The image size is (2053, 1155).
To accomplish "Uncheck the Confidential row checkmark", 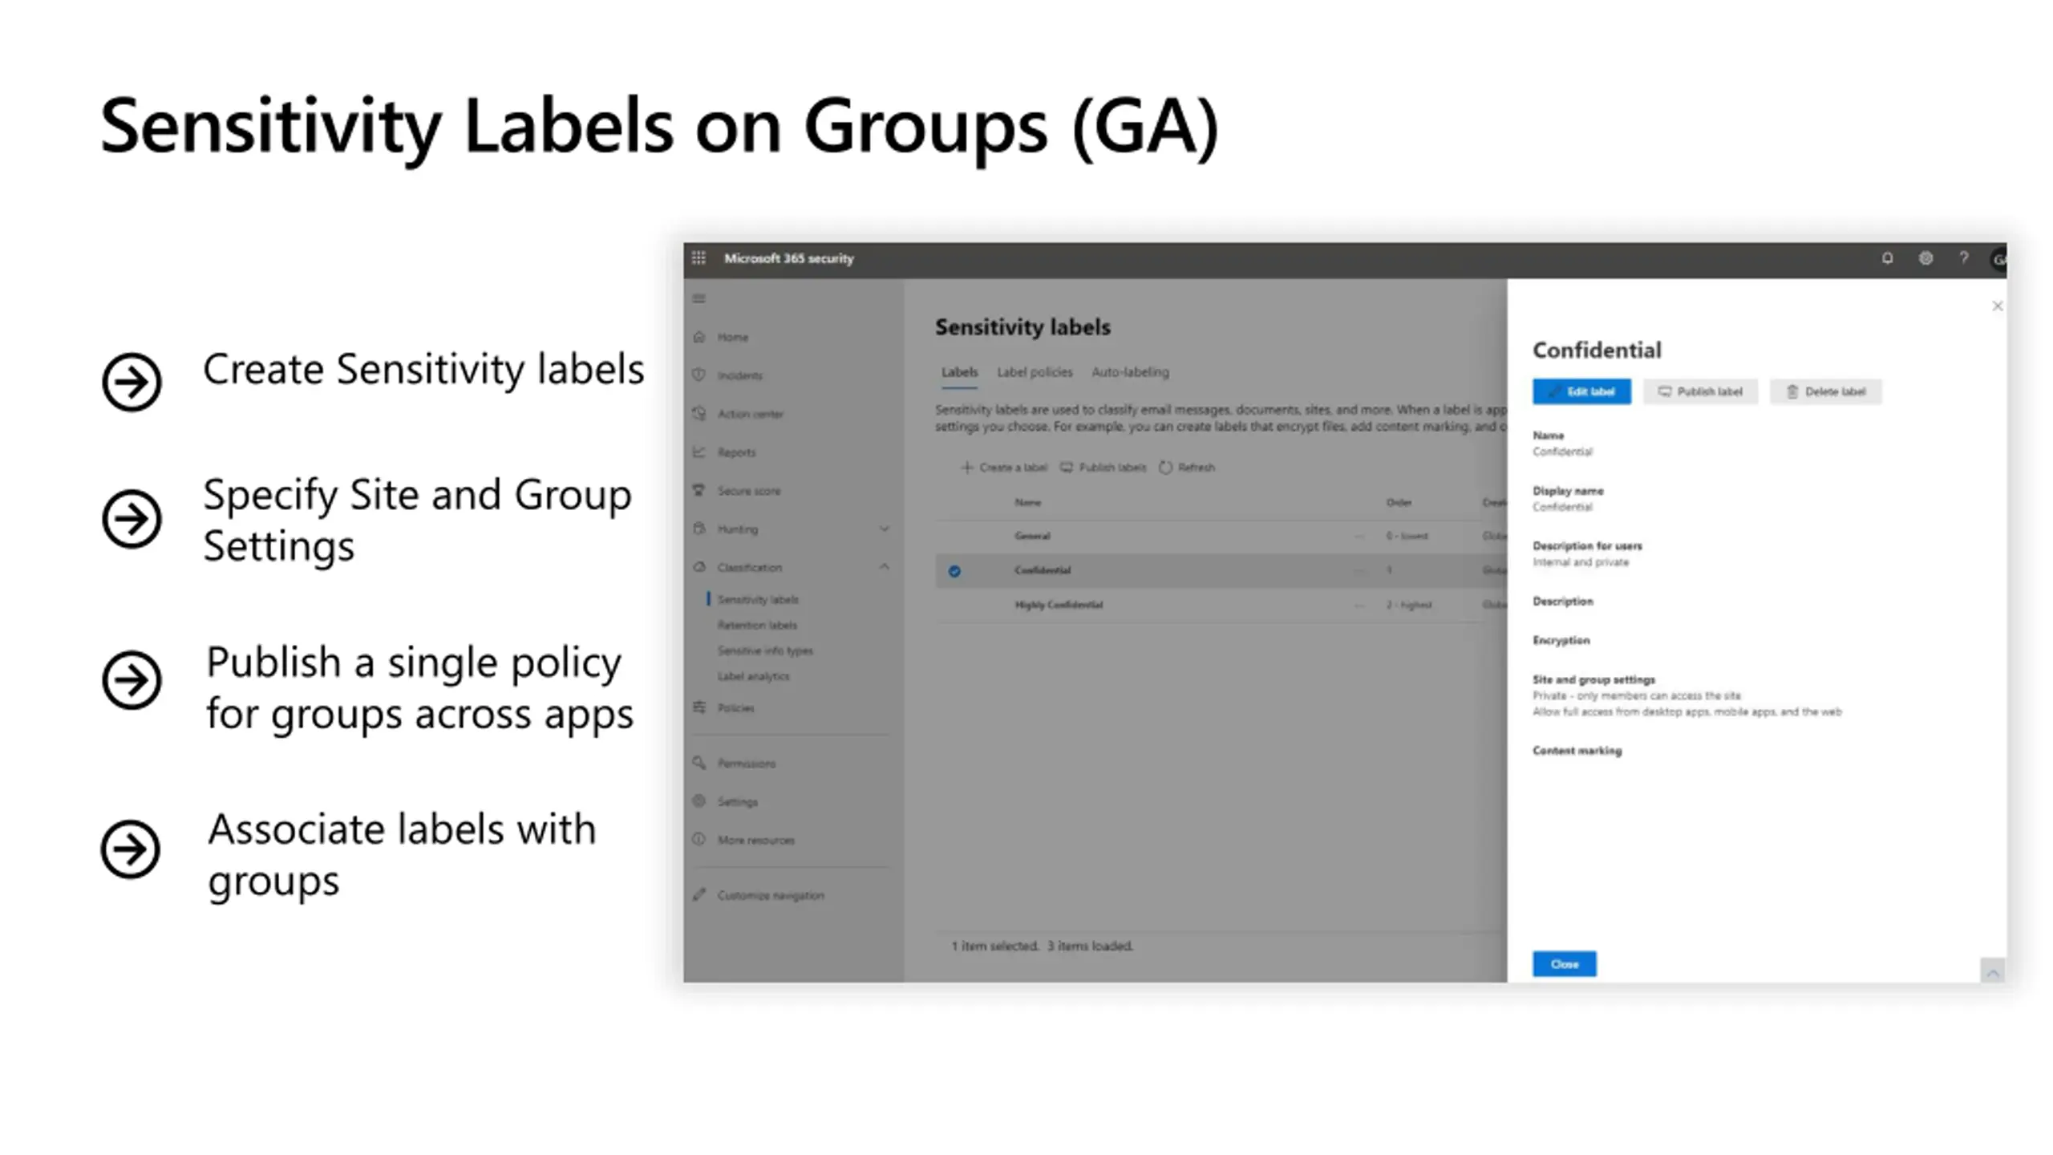I will (x=954, y=571).
